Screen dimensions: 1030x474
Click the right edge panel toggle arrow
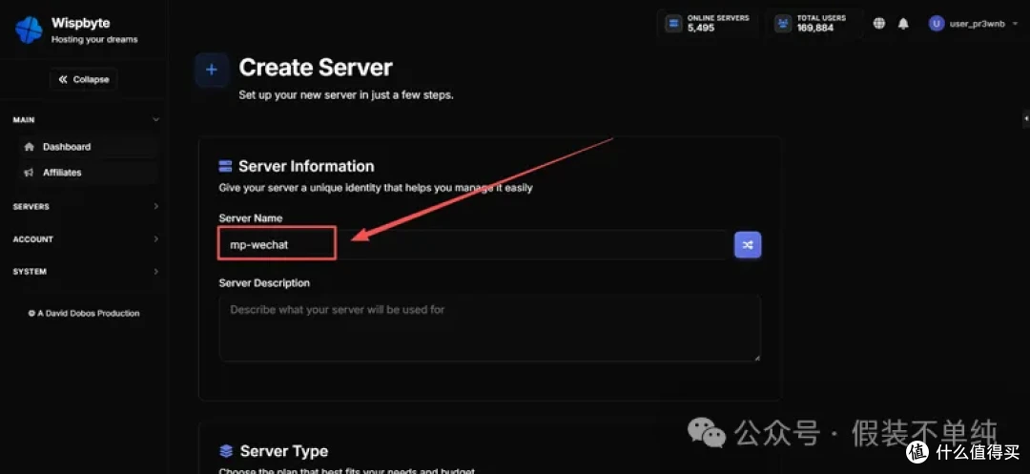tap(1026, 118)
